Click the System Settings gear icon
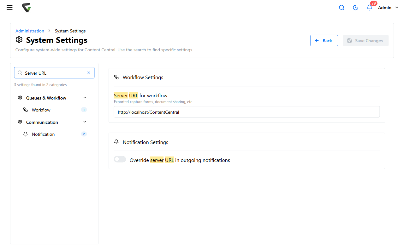 coord(19,40)
